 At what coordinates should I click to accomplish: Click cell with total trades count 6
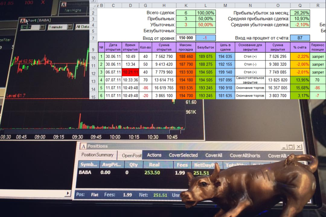(186, 13)
